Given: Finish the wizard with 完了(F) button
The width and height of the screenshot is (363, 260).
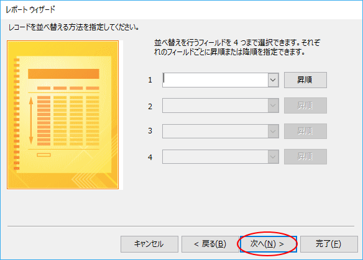Looking at the screenshot, I should click(329, 244).
